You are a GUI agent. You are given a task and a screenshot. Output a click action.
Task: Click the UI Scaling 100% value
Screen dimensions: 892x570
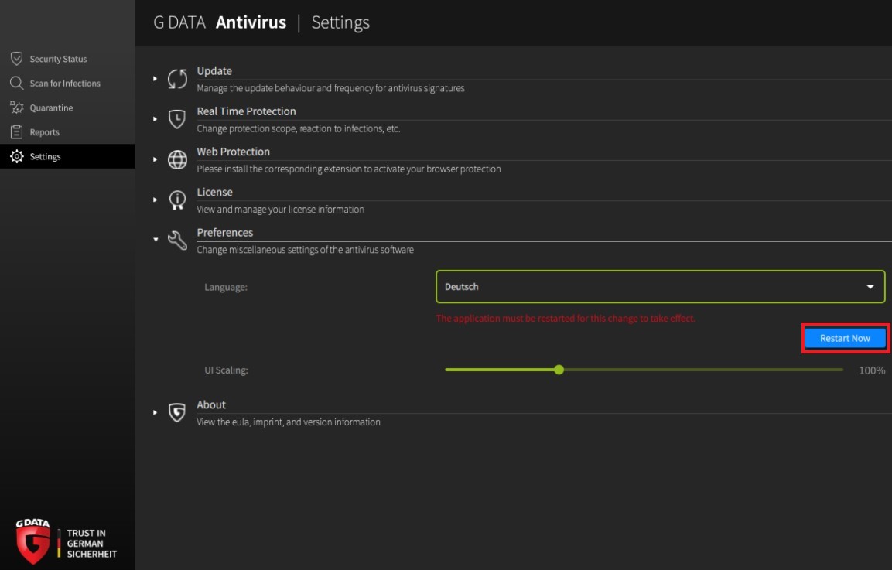[872, 370]
